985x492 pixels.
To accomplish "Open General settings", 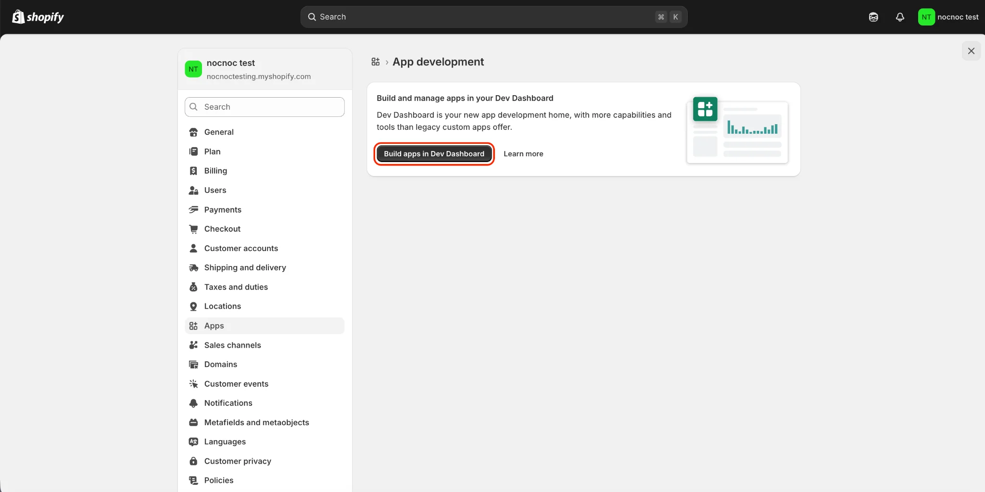I will point(265,132).
